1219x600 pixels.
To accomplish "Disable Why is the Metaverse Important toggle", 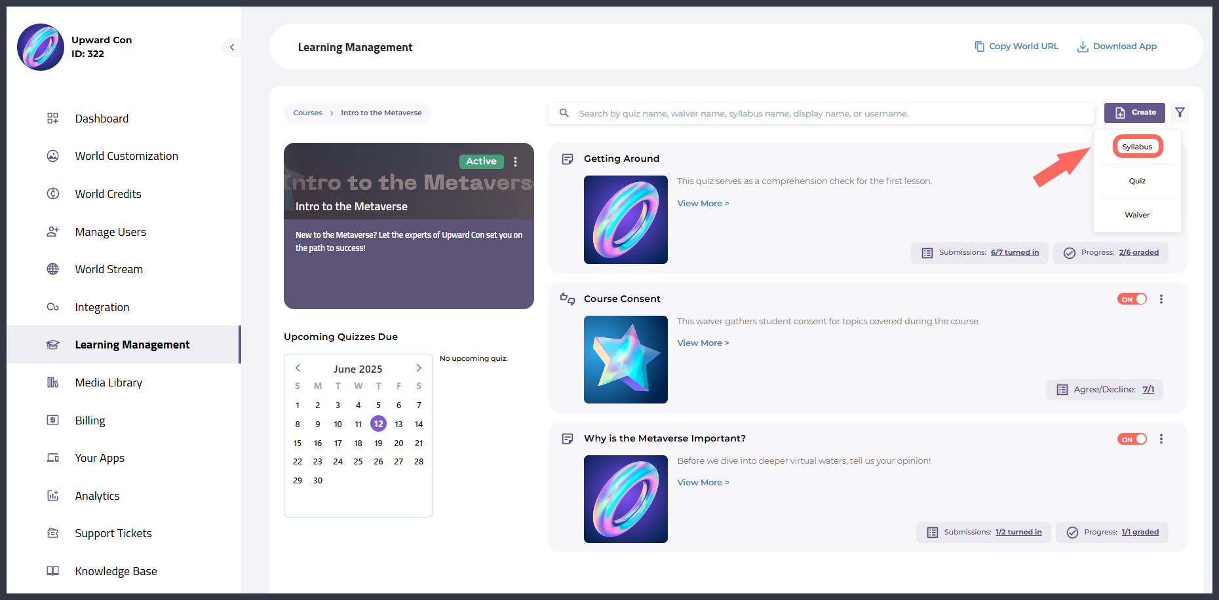I will tap(1132, 440).
